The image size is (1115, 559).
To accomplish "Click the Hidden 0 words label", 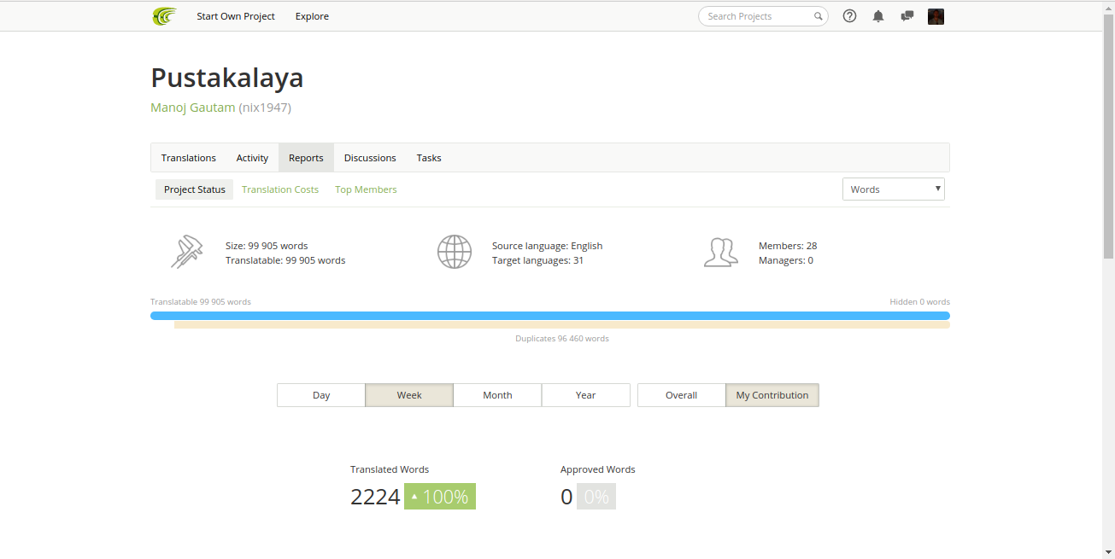I will [919, 302].
